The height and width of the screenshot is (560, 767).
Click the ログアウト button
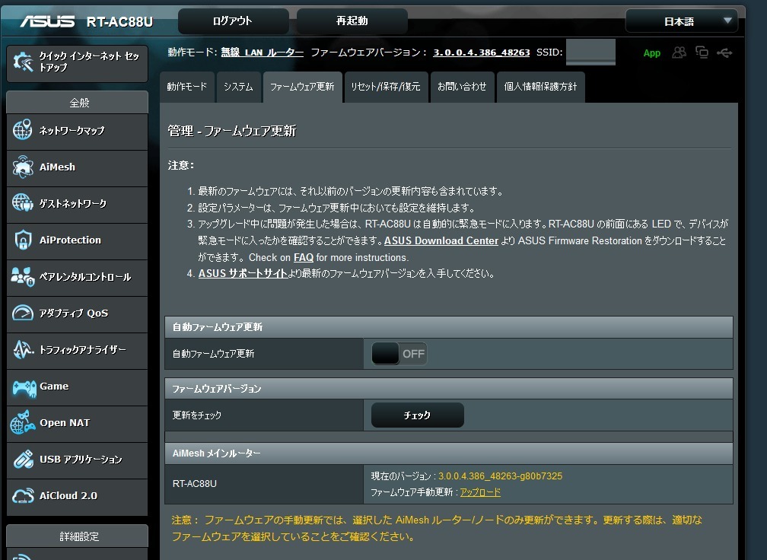coord(233,21)
